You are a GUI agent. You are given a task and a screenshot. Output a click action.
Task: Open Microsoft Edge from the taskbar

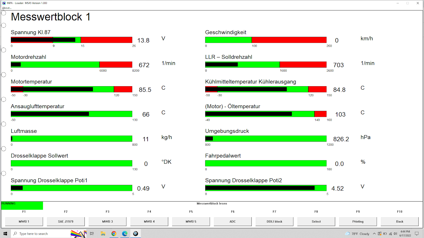(x=125, y=234)
